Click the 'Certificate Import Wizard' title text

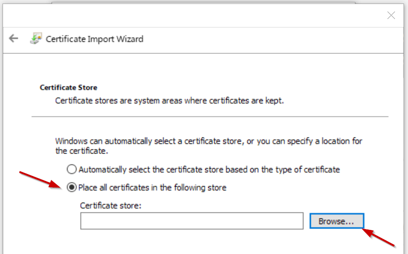(x=94, y=39)
